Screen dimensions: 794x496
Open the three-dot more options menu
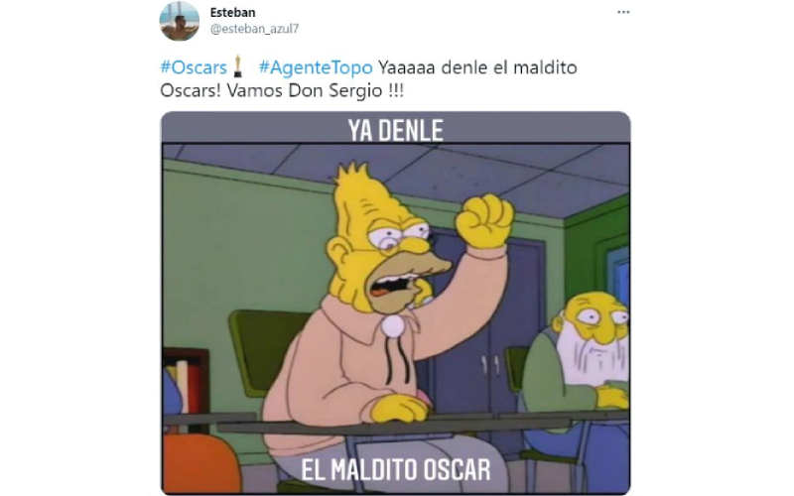[x=623, y=12]
